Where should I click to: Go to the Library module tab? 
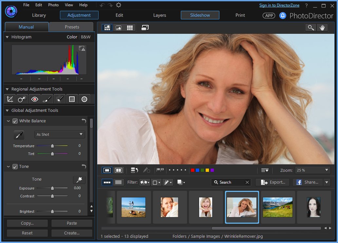click(x=39, y=15)
